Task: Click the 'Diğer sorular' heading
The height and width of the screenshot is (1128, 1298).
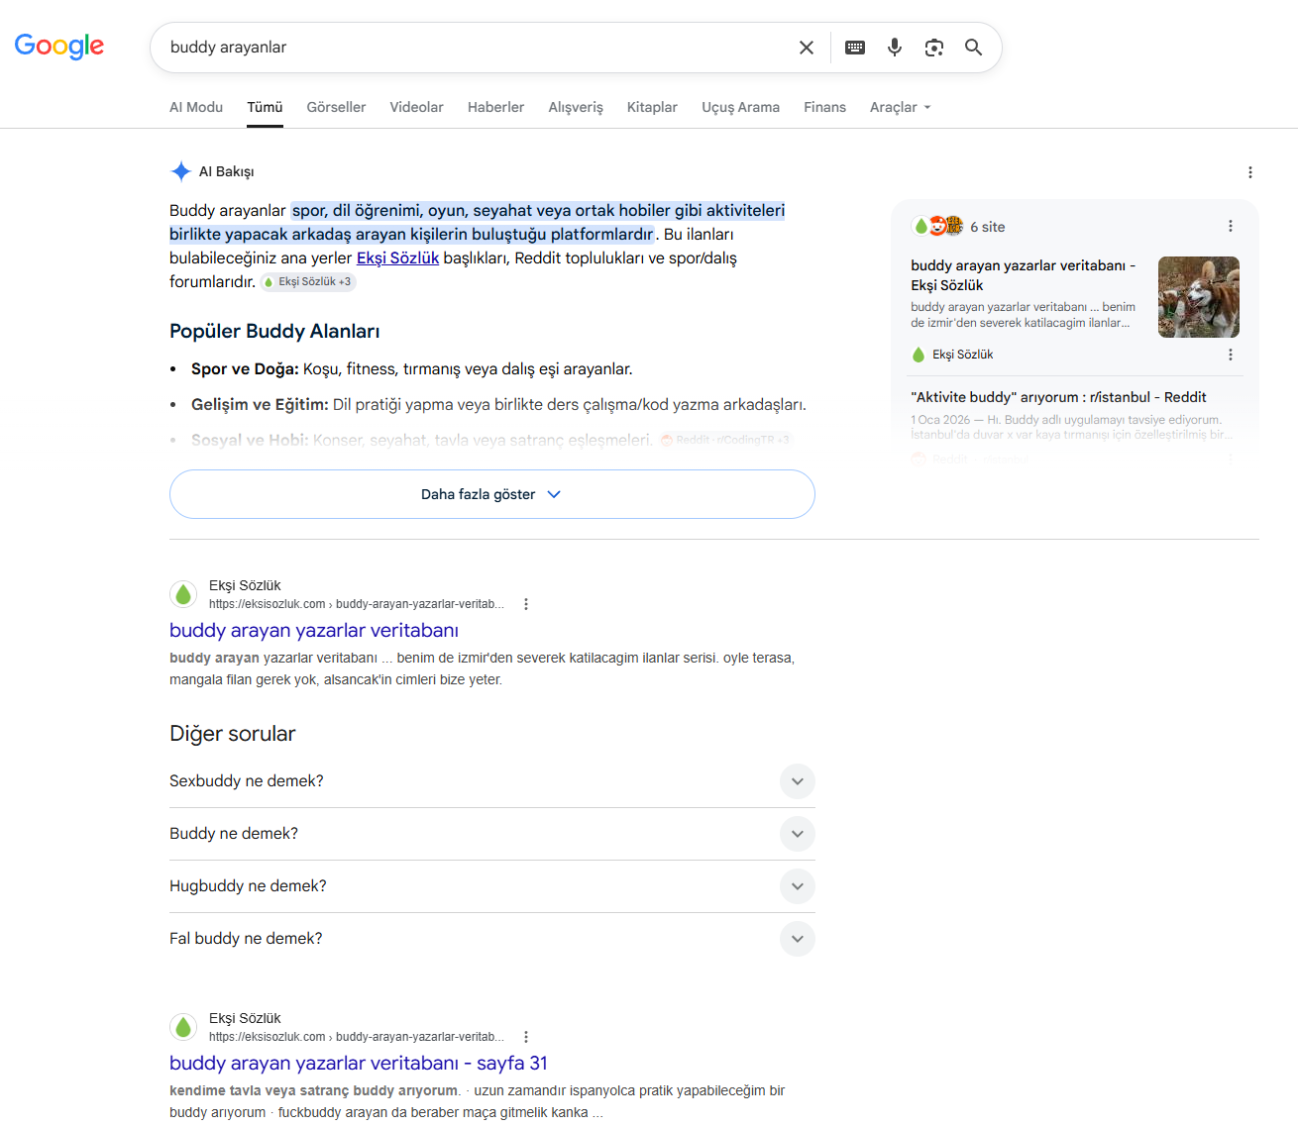Action: tap(233, 734)
